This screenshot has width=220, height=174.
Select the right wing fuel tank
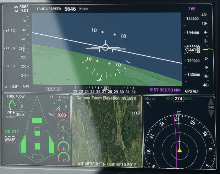[x=51, y=144]
